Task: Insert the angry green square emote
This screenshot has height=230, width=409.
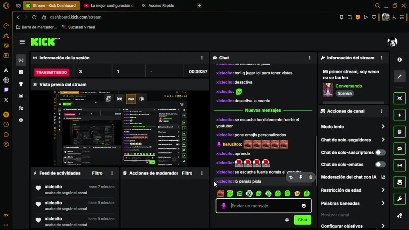Action: pyautogui.click(x=240, y=193)
